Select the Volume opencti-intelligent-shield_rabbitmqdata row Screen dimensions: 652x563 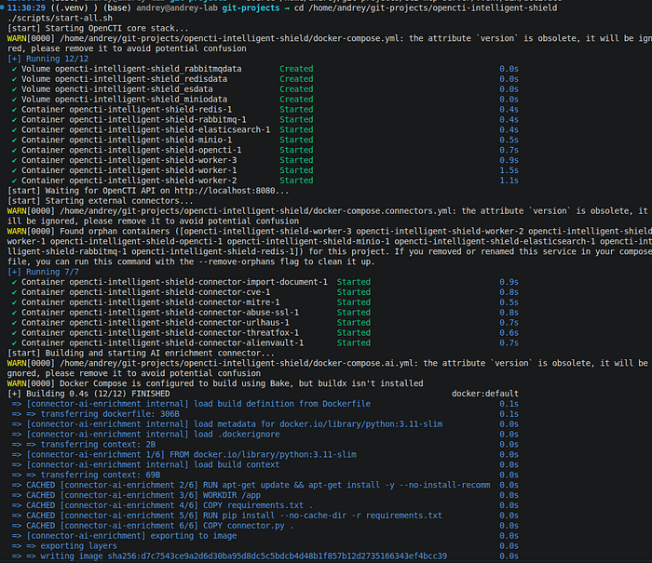click(x=265, y=69)
